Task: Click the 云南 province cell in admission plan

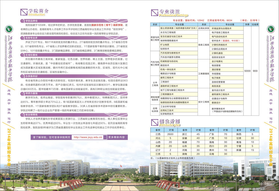Action: [x=212, y=154]
